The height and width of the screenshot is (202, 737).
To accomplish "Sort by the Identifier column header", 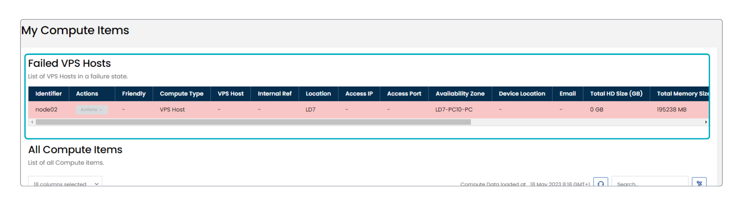I will click(49, 94).
